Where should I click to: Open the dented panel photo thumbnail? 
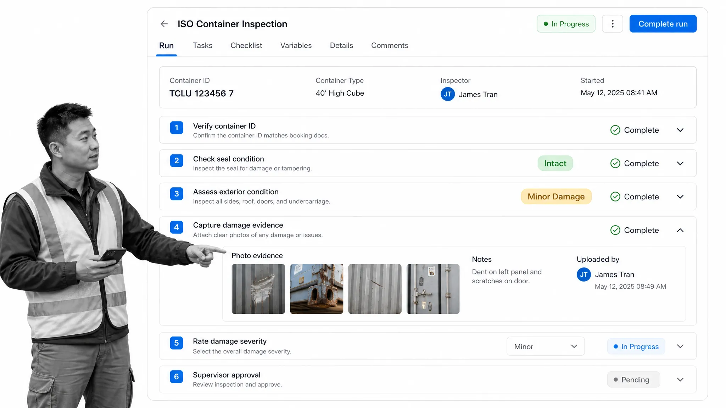[x=258, y=289]
